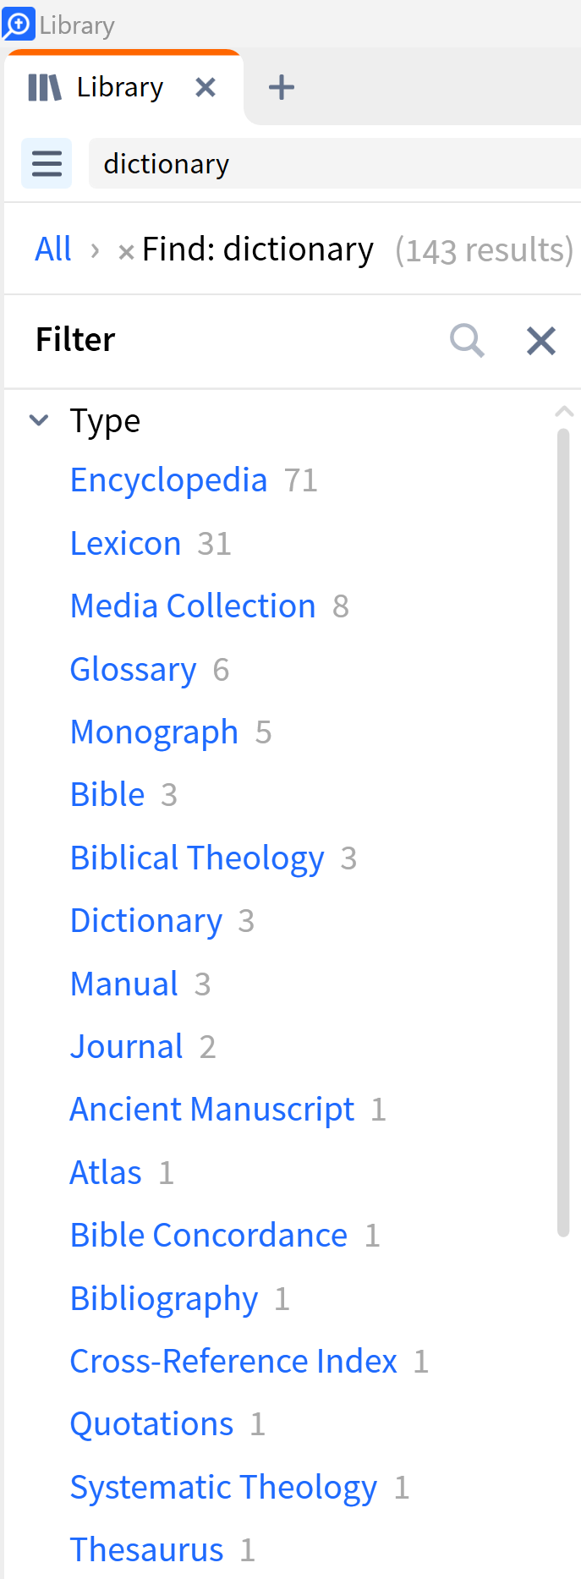Click the Library books icon on the tab
This screenshot has height=1579, width=581.
[43, 86]
